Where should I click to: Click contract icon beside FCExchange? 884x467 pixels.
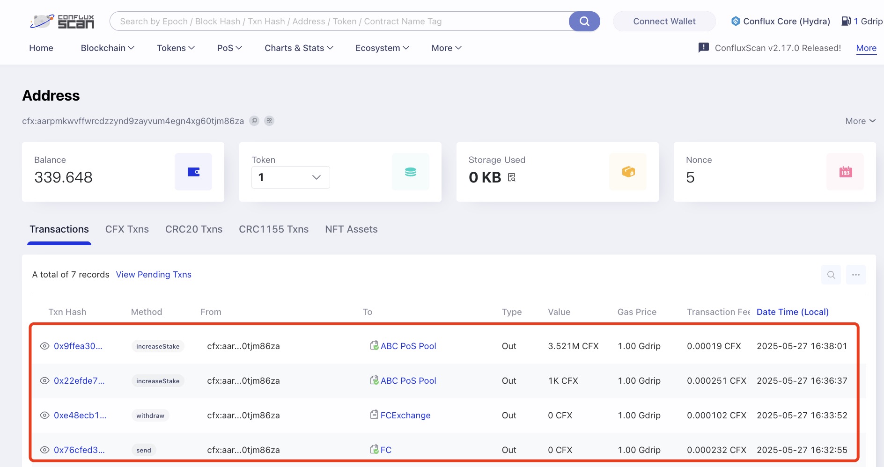(x=374, y=415)
